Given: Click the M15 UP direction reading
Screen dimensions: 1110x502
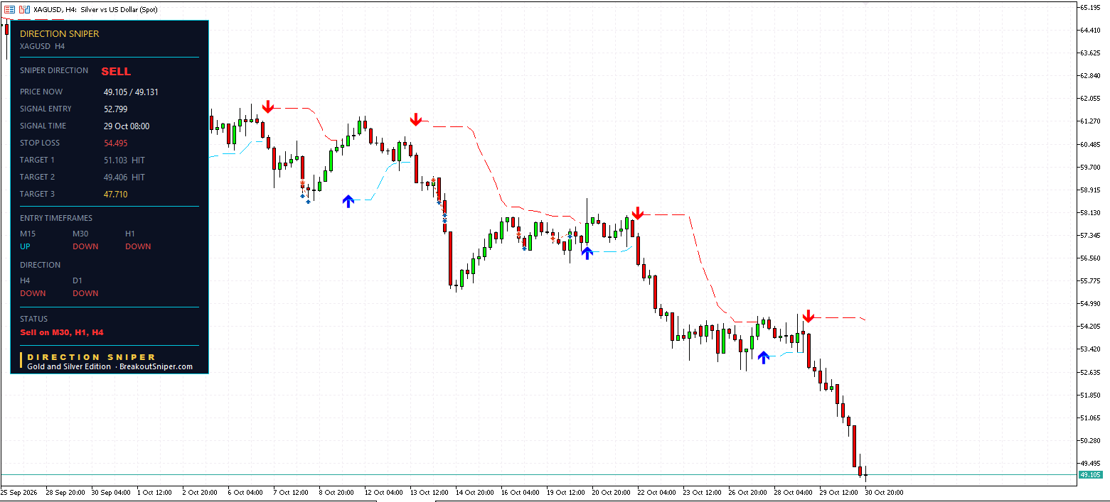Looking at the screenshot, I should pos(25,246).
